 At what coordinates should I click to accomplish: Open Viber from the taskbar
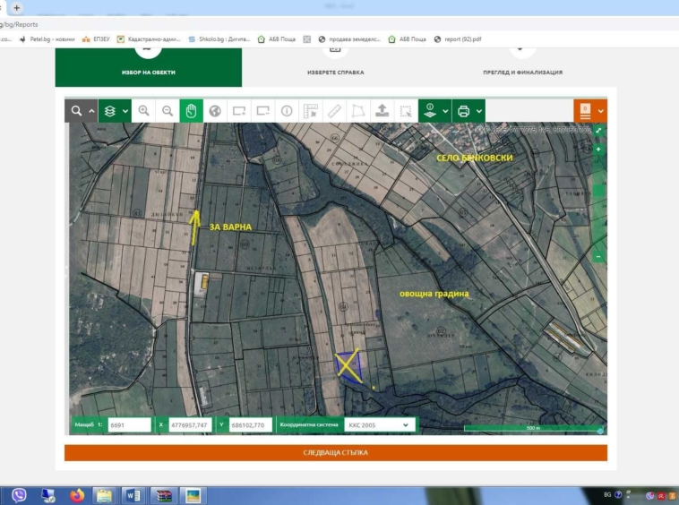pyautogui.click(x=19, y=495)
